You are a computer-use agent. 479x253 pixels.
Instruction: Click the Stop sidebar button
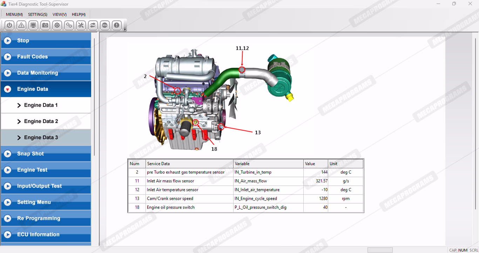click(x=46, y=41)
